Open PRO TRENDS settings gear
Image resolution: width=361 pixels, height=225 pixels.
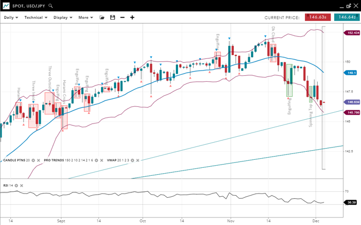[96, 160]
